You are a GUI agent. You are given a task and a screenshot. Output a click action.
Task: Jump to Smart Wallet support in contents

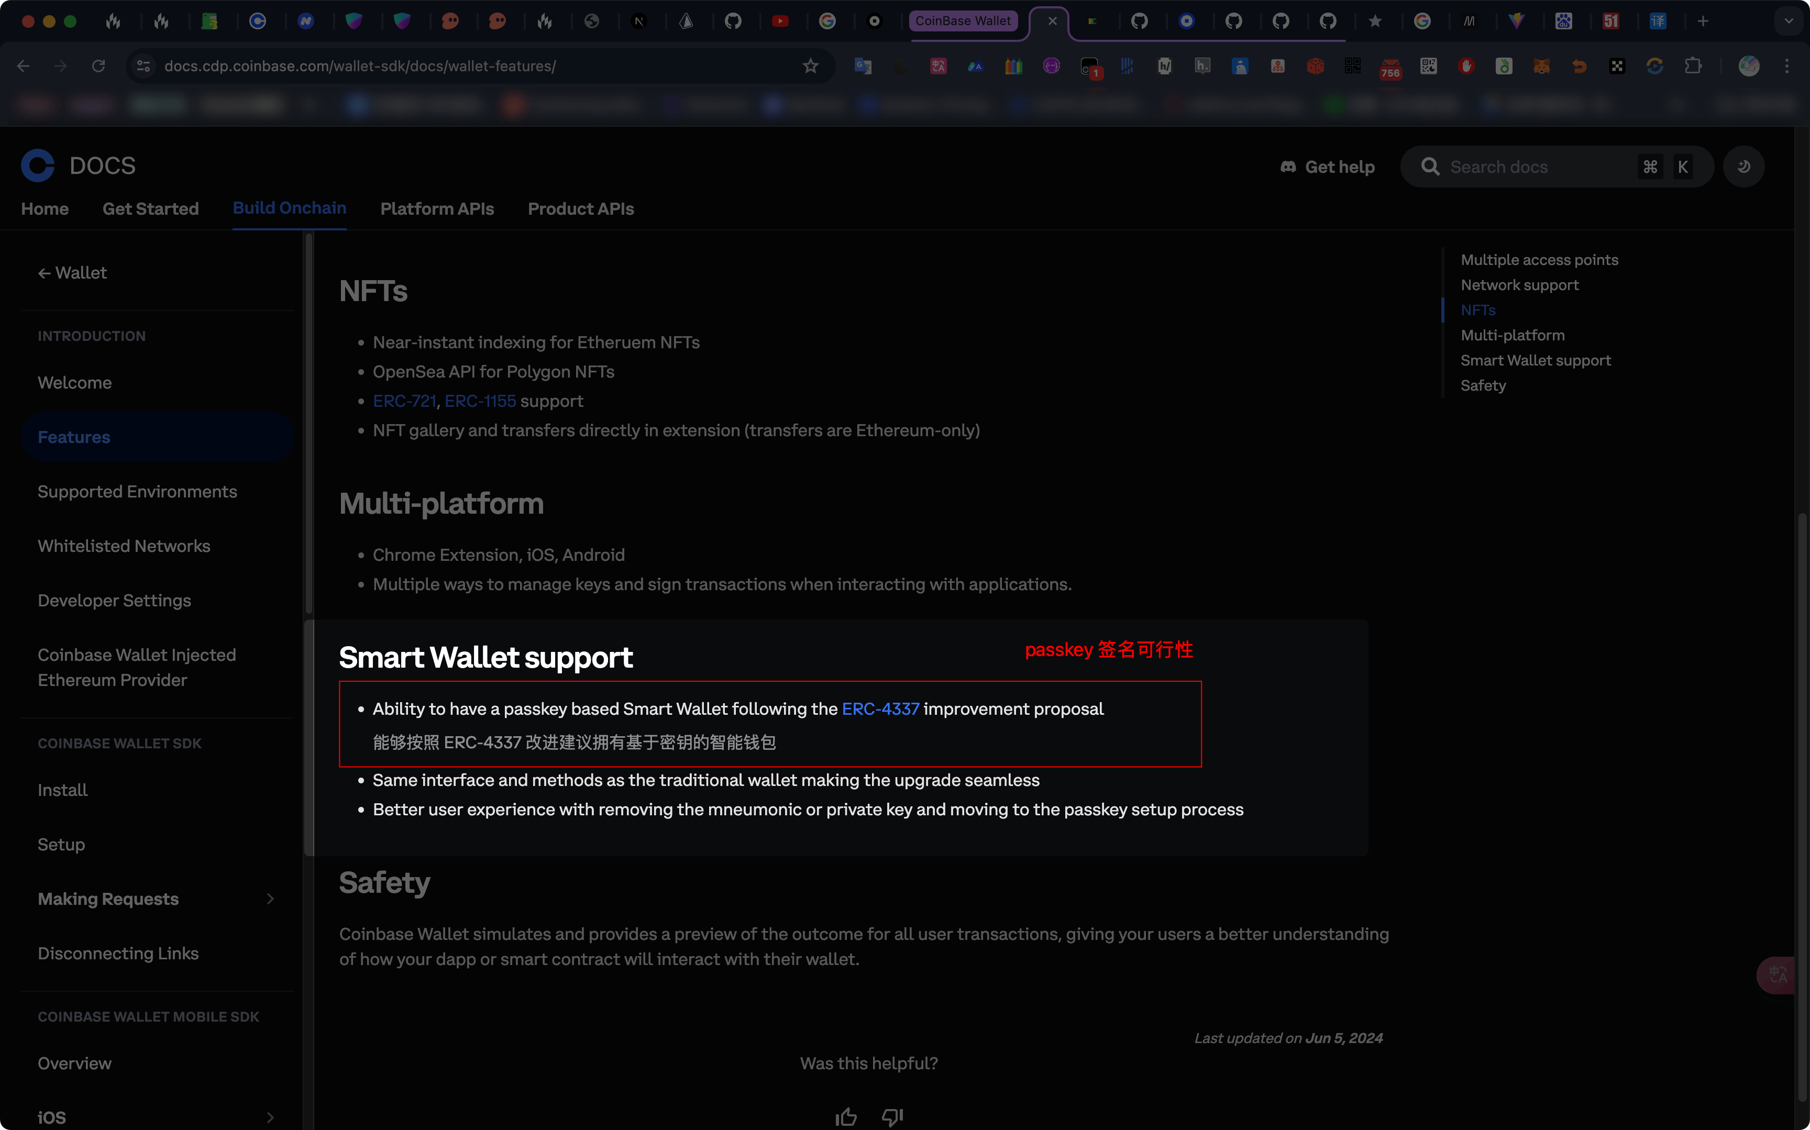coord(1535,361)
